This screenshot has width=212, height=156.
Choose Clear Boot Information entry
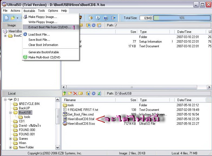coord(51,45)
